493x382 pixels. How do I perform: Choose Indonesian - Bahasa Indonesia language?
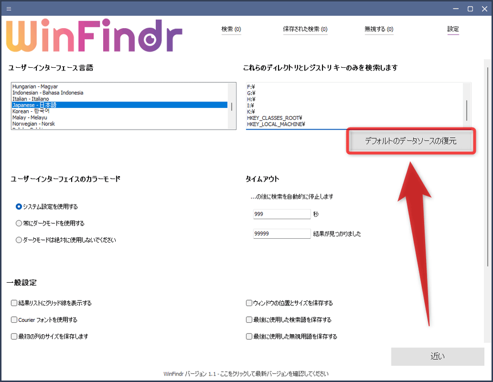(119, 93)
